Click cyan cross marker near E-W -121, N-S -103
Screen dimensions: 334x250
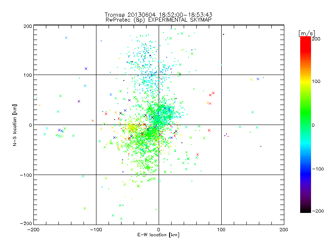[83, 176]
